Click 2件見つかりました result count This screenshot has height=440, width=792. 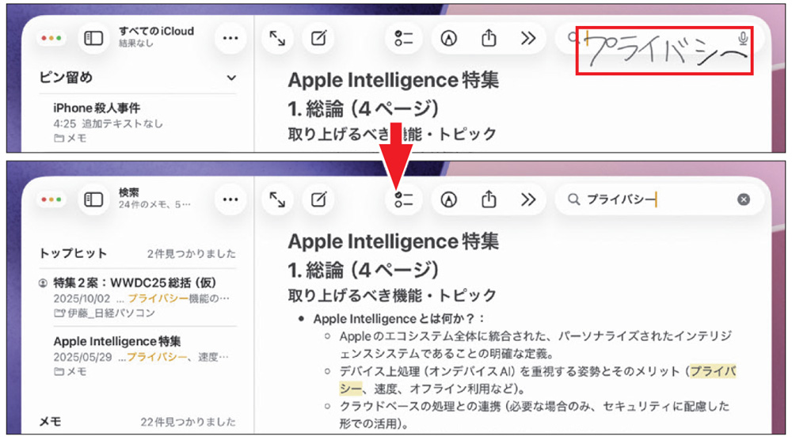[x=192, y=254]
